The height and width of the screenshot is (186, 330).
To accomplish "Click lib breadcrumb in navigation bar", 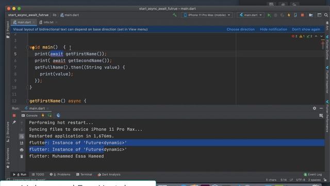I will point(55,15).
